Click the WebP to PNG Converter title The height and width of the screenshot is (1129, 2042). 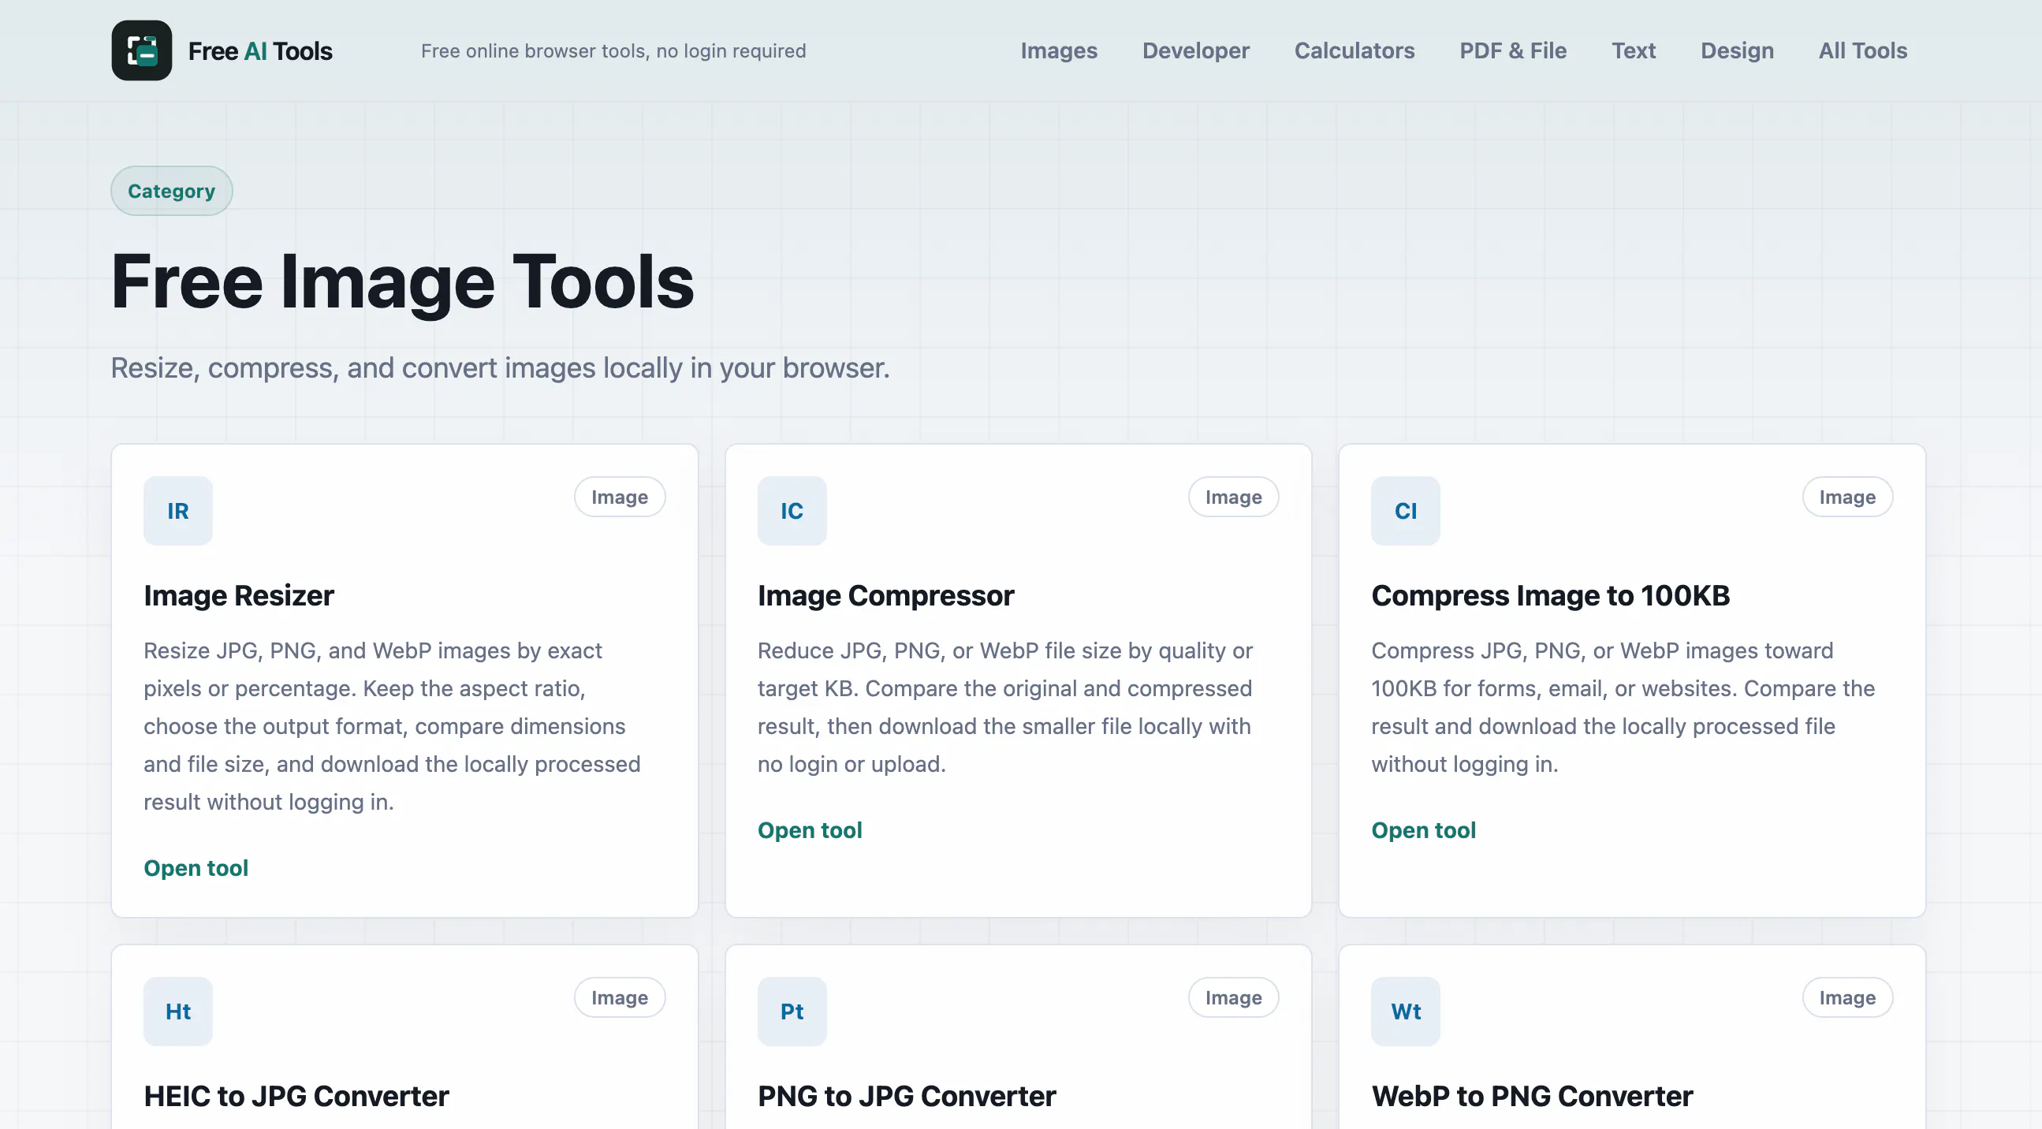tap(1533, 1096)
